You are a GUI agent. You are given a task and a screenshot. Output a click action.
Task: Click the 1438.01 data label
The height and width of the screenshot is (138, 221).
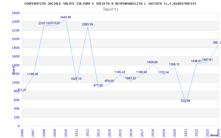coord(196,61)
